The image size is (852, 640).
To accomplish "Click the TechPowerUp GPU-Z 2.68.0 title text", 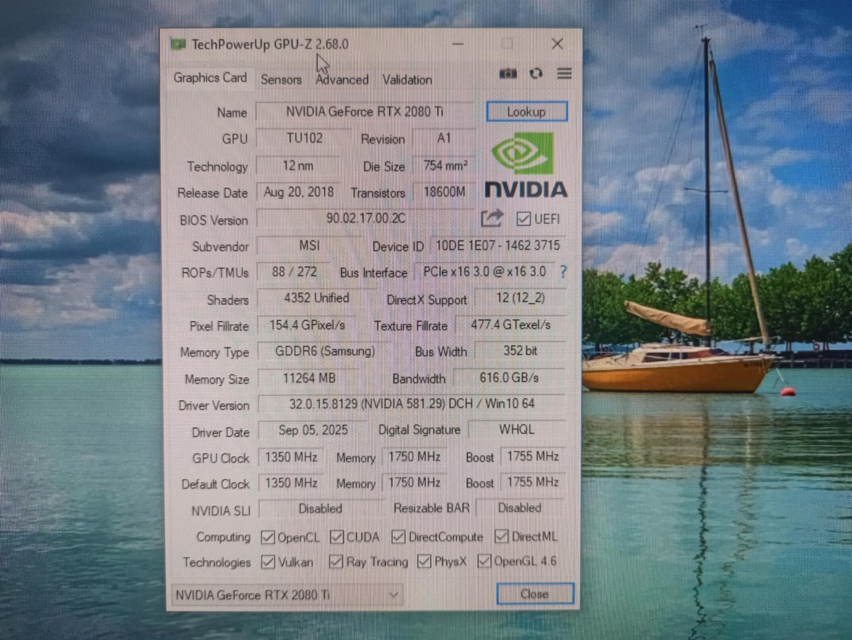I will click(x=270, y=44).
